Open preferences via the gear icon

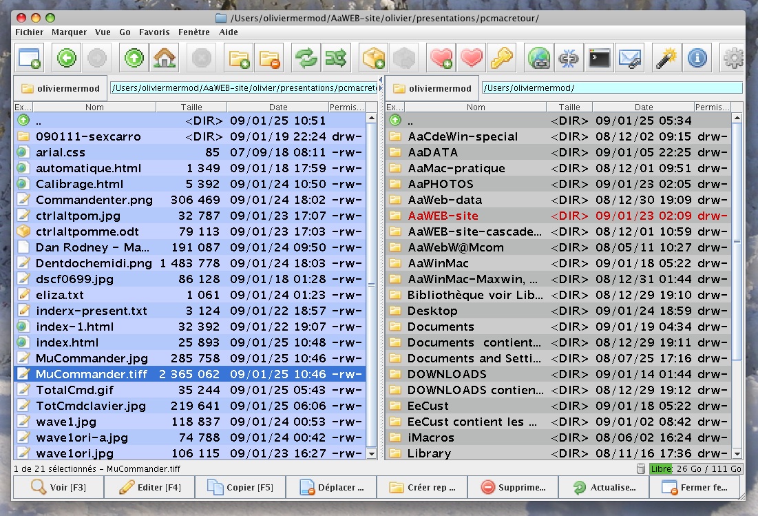pyautogui.click(x=734, y=59)
